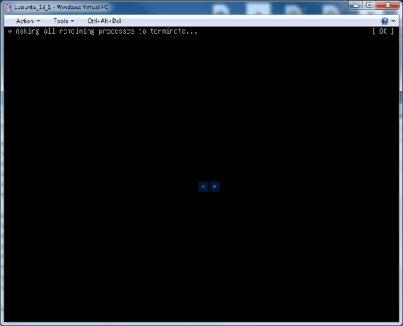Image resolution: width=403 pixels, height=326 pixels.
Task: Click the 'Asking all remaining processes to terminate' line
Action: tap(103, 31)
